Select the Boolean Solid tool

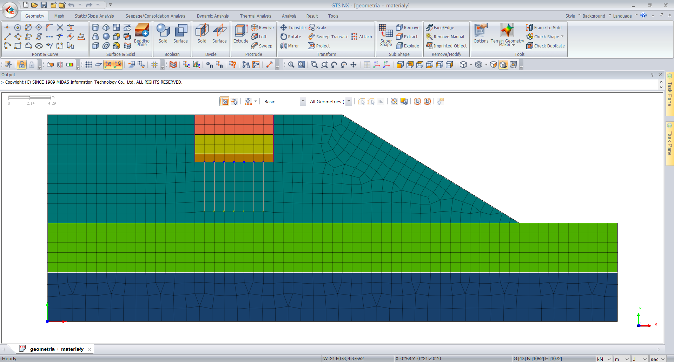[x=163, y=34]
